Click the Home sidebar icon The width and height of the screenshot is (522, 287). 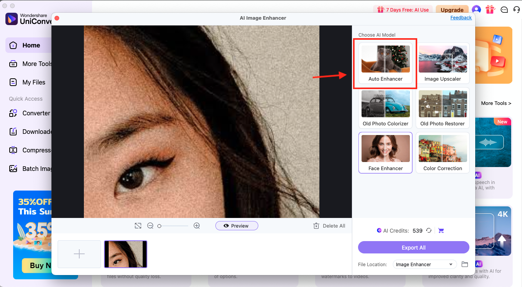13,45
